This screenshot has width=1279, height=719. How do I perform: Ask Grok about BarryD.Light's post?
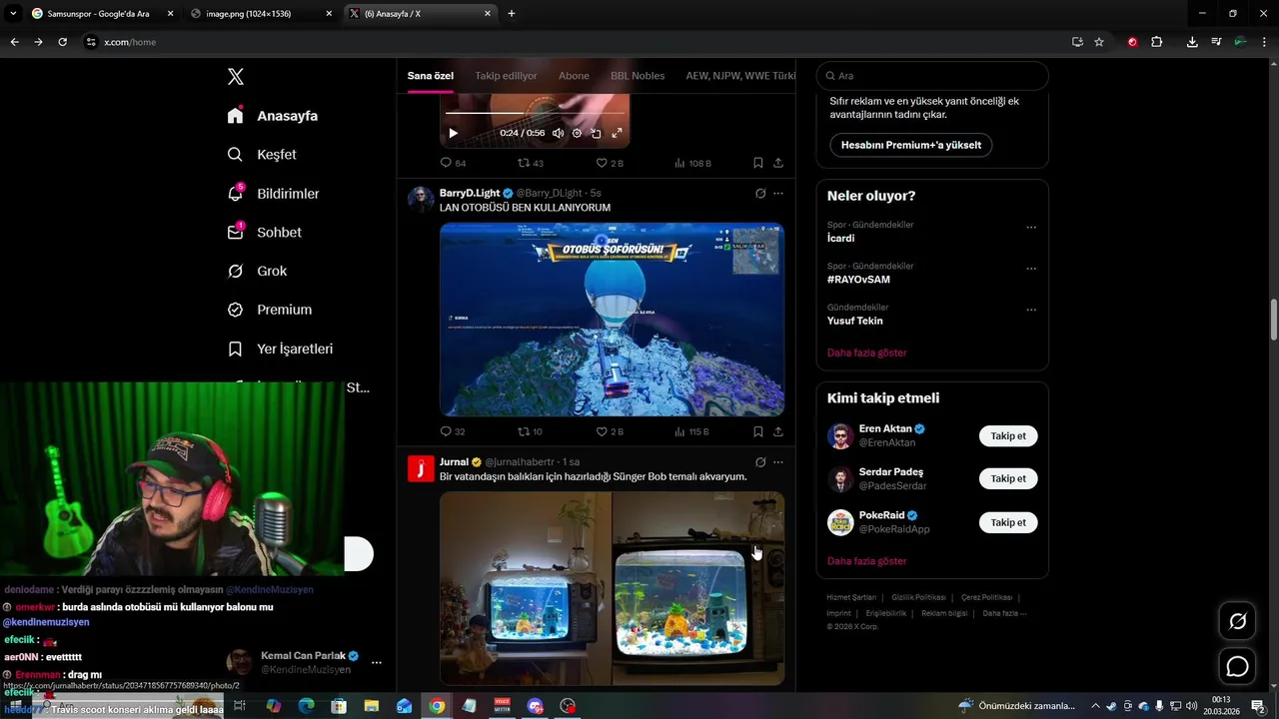click(760, 194)
